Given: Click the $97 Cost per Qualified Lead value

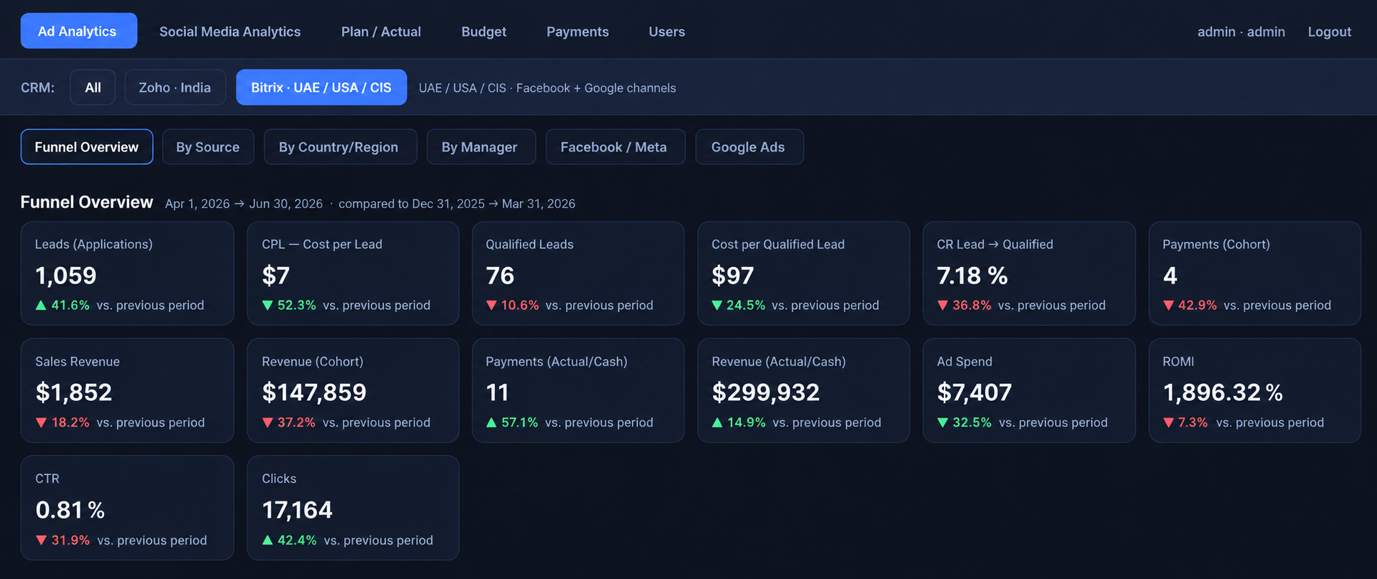Looking at the screenshot, I should [733, 276].
